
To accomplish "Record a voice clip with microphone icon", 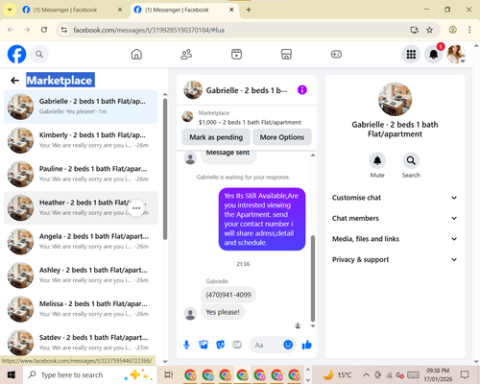I will [x=186, y=345].
